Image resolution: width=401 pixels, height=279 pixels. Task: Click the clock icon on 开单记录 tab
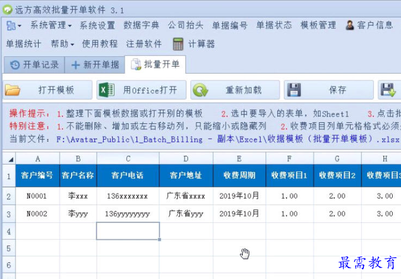15,65
